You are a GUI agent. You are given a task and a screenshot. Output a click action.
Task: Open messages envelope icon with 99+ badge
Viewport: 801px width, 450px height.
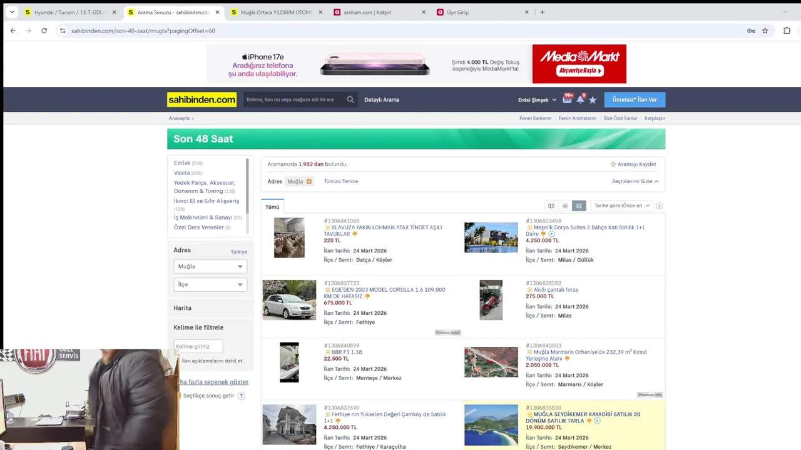click(x=568, y=99)
